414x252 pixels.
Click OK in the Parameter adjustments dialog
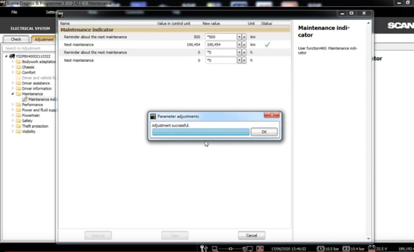point(264,132)
